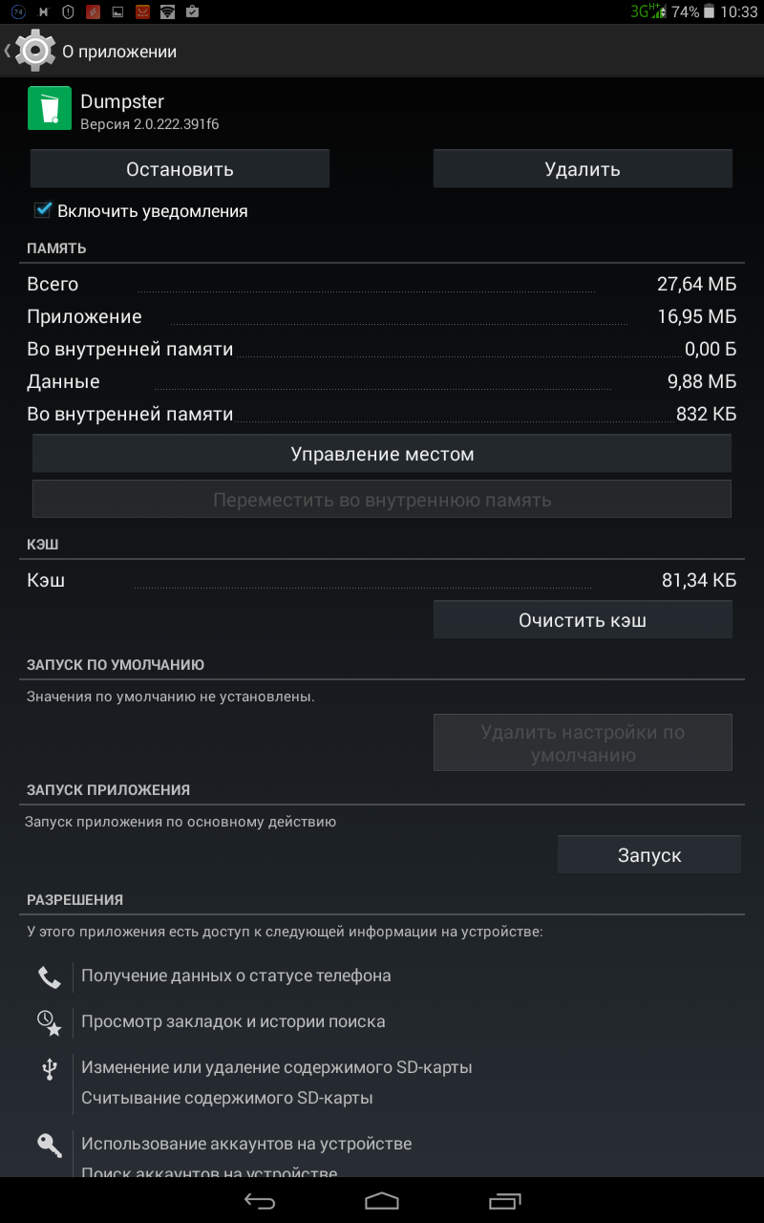Viewport: 764px width, 1223px height.
Task: Tap the accounts key permission icon
Action: point(49,1145)
